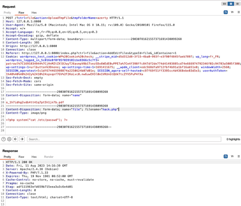Click the Request 'Connection: close' line
The width and height of the screenshot is (241, 206).
click(21, 49)
